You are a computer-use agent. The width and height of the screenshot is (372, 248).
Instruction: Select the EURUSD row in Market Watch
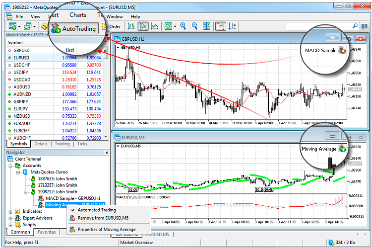22,57
